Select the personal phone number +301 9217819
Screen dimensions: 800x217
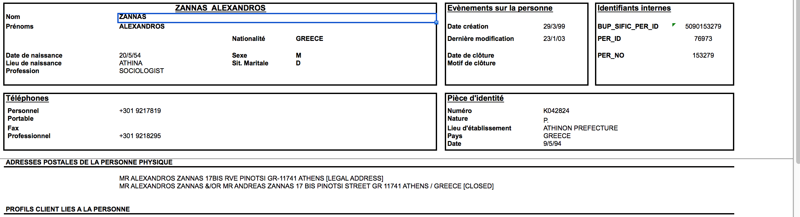coord(140,111)
